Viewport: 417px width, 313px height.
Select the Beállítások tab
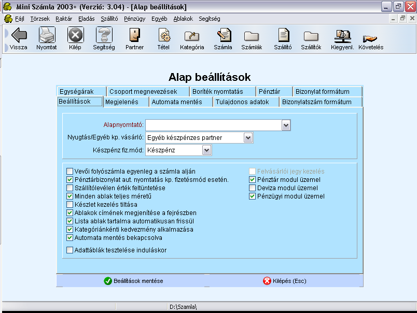pos(80,102)
